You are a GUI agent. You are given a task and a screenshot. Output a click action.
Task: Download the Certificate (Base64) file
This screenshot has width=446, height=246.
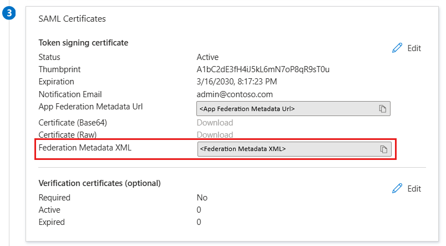215,123
